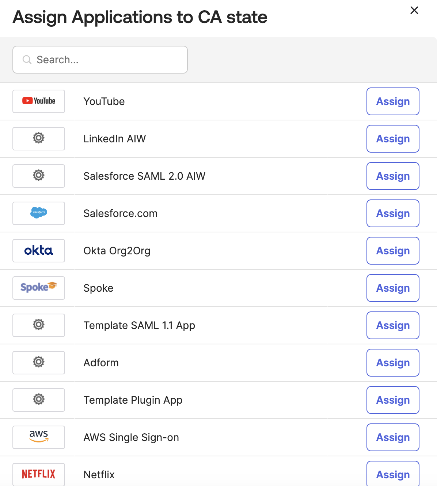Assign the Salesforce SAML 2.0 AIW app
Screen dimensions: 437x486
click(x=393, y=176)
